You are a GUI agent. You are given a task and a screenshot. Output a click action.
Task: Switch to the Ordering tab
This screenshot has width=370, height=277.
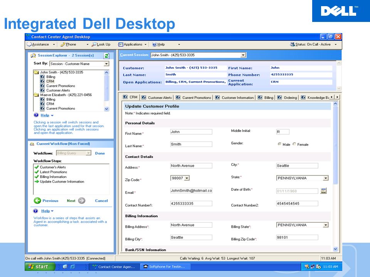(x=287, y=97)
